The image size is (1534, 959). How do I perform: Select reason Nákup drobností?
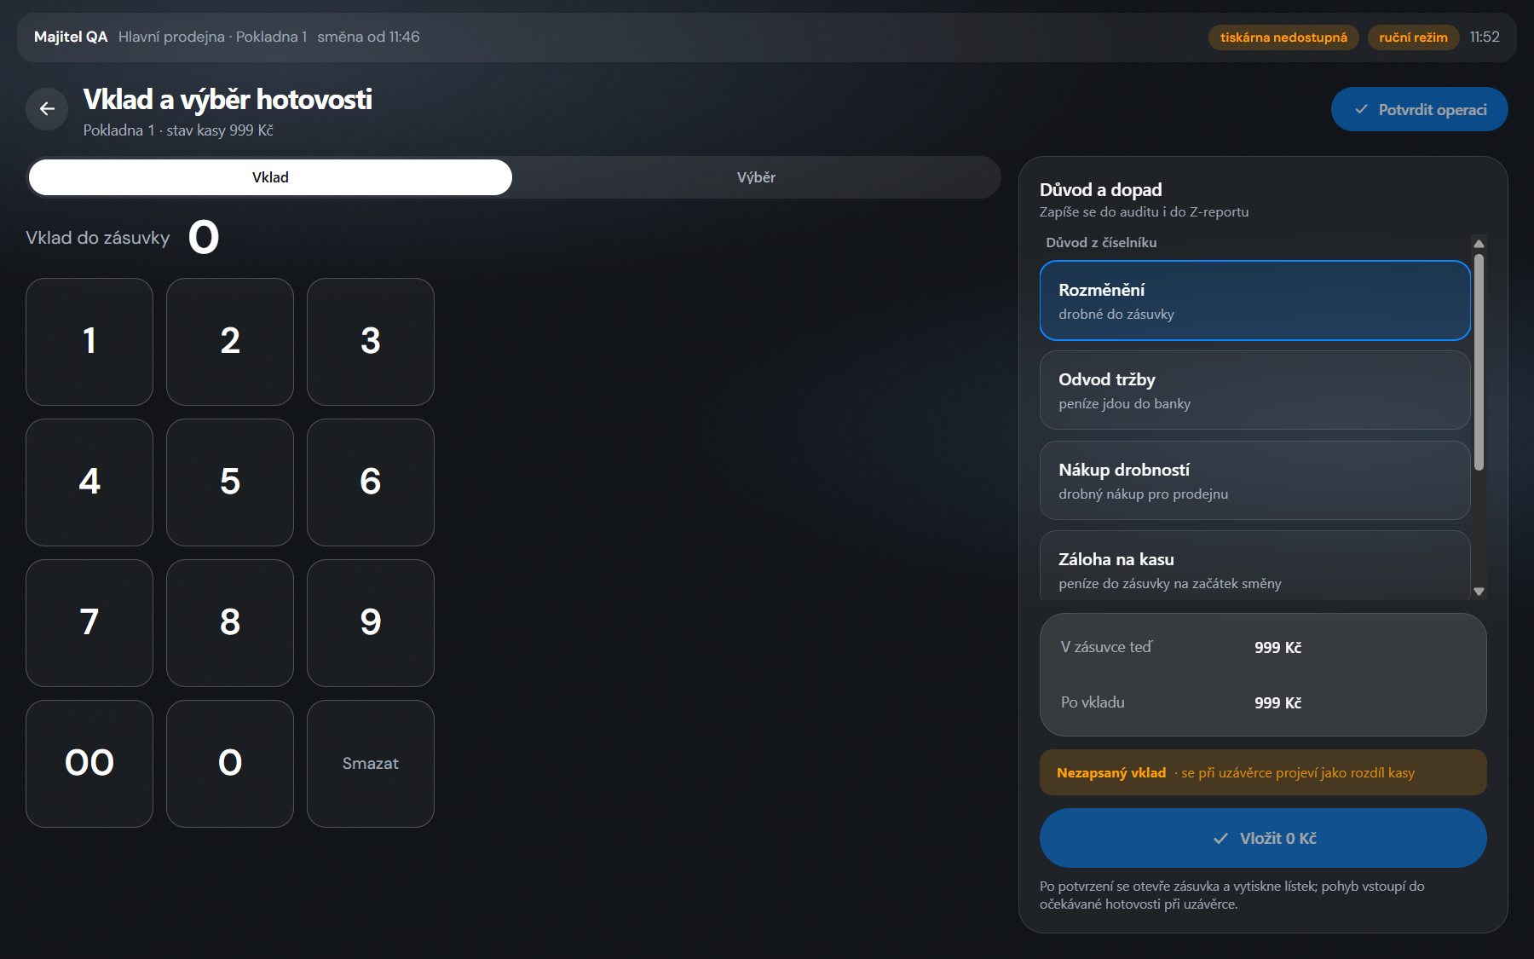point(1254,480)
